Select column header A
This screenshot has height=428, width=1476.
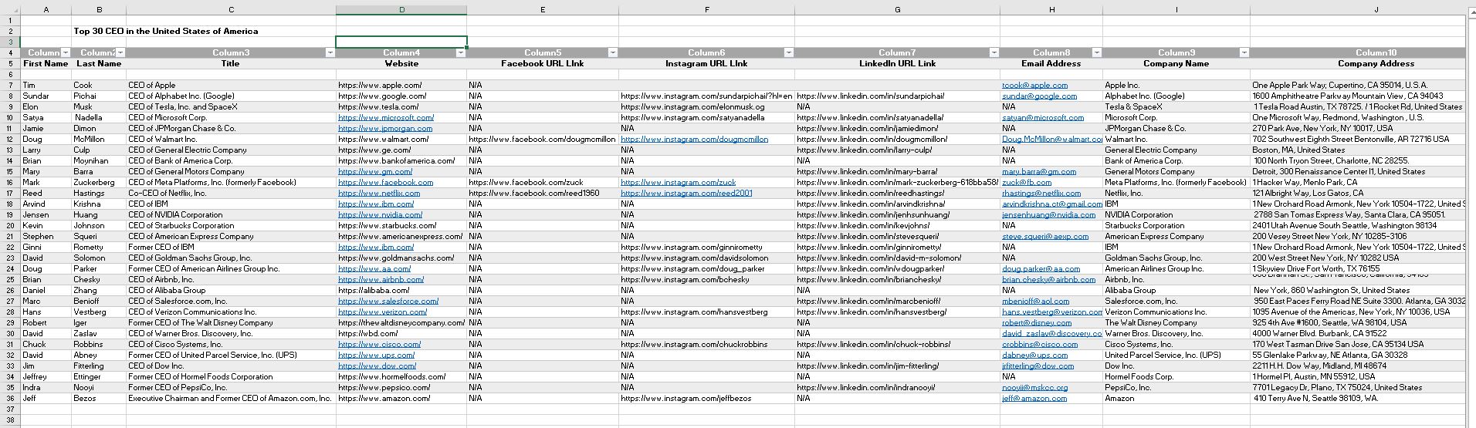click(46, 10)
